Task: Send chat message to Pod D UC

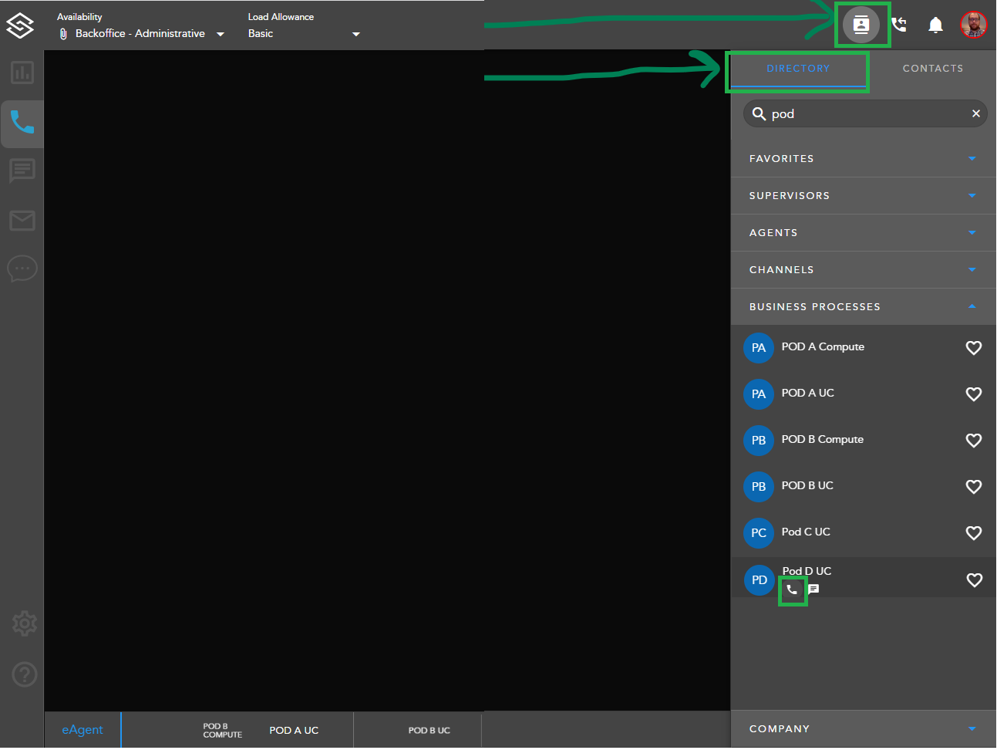Action: 813,590
